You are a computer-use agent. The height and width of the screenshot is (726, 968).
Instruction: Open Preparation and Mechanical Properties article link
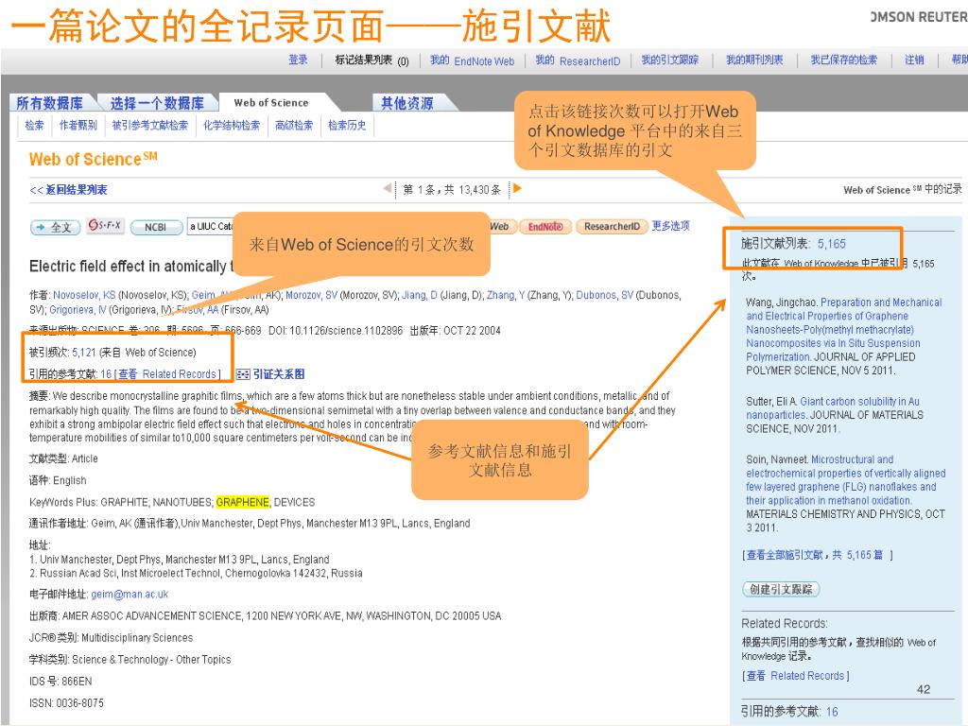(x=843, y=330)
